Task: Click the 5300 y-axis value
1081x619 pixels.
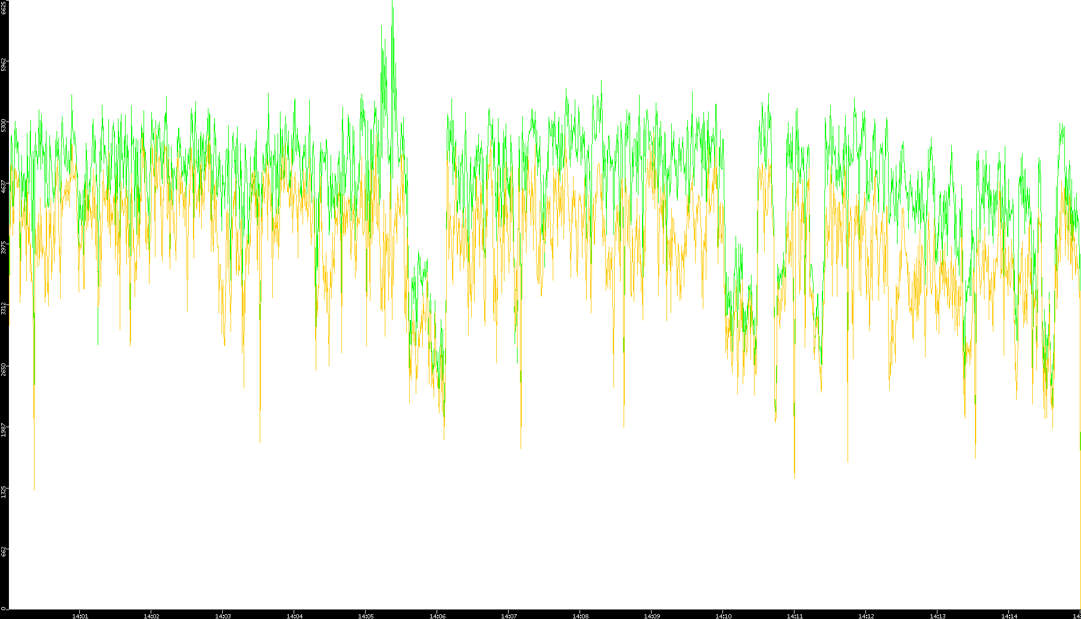Action: click(4, 126)
